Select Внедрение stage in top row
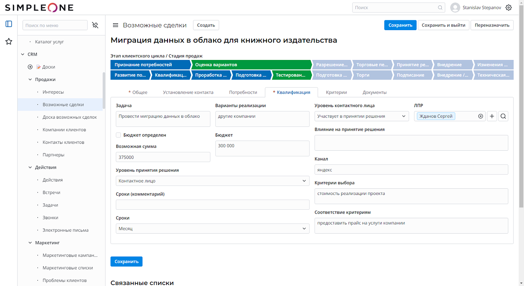The width and height of the screenshot is (524, 286). point(453,65)
